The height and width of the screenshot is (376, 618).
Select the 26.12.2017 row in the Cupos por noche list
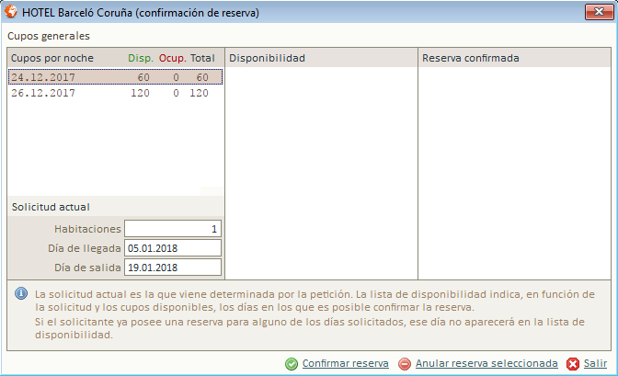tap(116, 93)
